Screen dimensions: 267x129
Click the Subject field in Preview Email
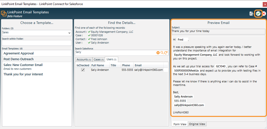(218, 31)
